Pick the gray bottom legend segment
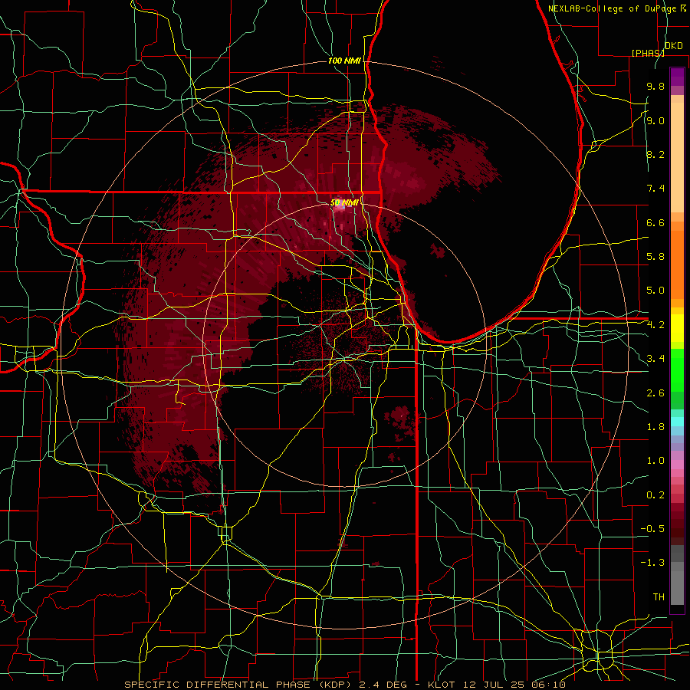Image resolution: width=690 pixels, height=690 pixels. pyautogui.click(x=677, y=587)
